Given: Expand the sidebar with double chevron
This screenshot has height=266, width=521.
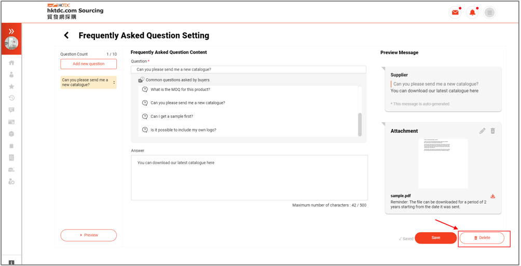Looking at the screenshot, I should tap(11, 31).
